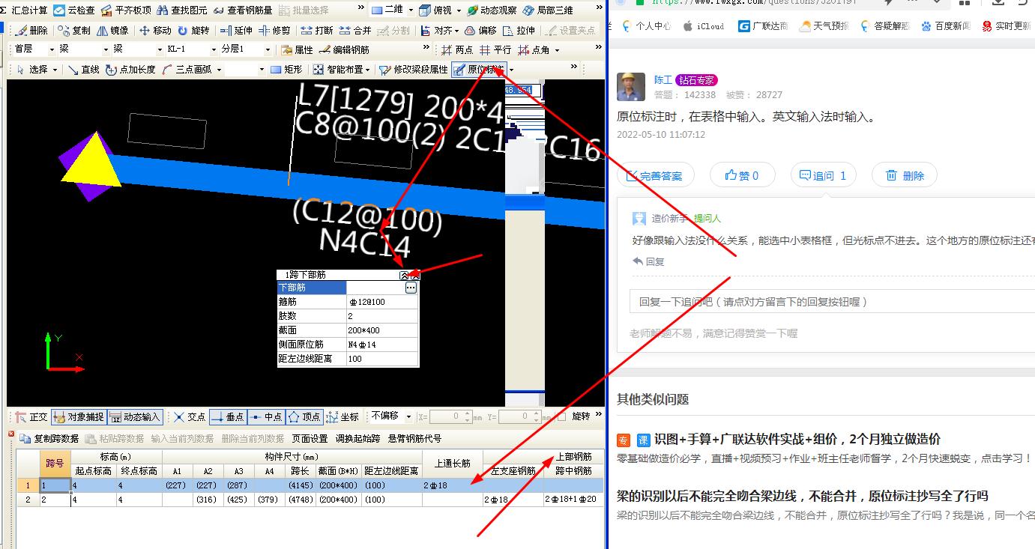Draw with 点加长度 point-plus-length tool

click(x=130, y=70)
